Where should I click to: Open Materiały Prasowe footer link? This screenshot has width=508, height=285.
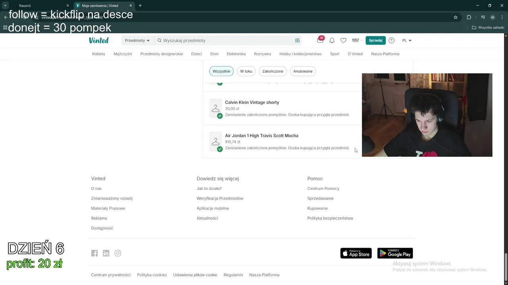tap(108, 208)
